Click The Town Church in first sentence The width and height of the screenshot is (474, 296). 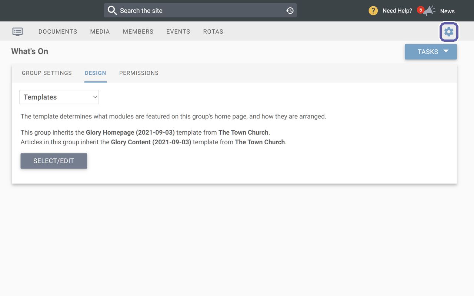tap(243, 132)
